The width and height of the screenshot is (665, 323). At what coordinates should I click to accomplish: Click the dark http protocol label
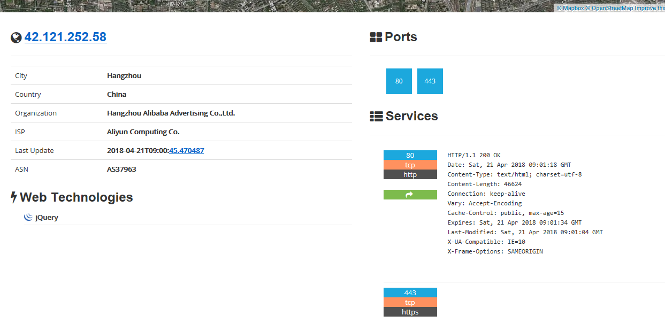point(410,174)
